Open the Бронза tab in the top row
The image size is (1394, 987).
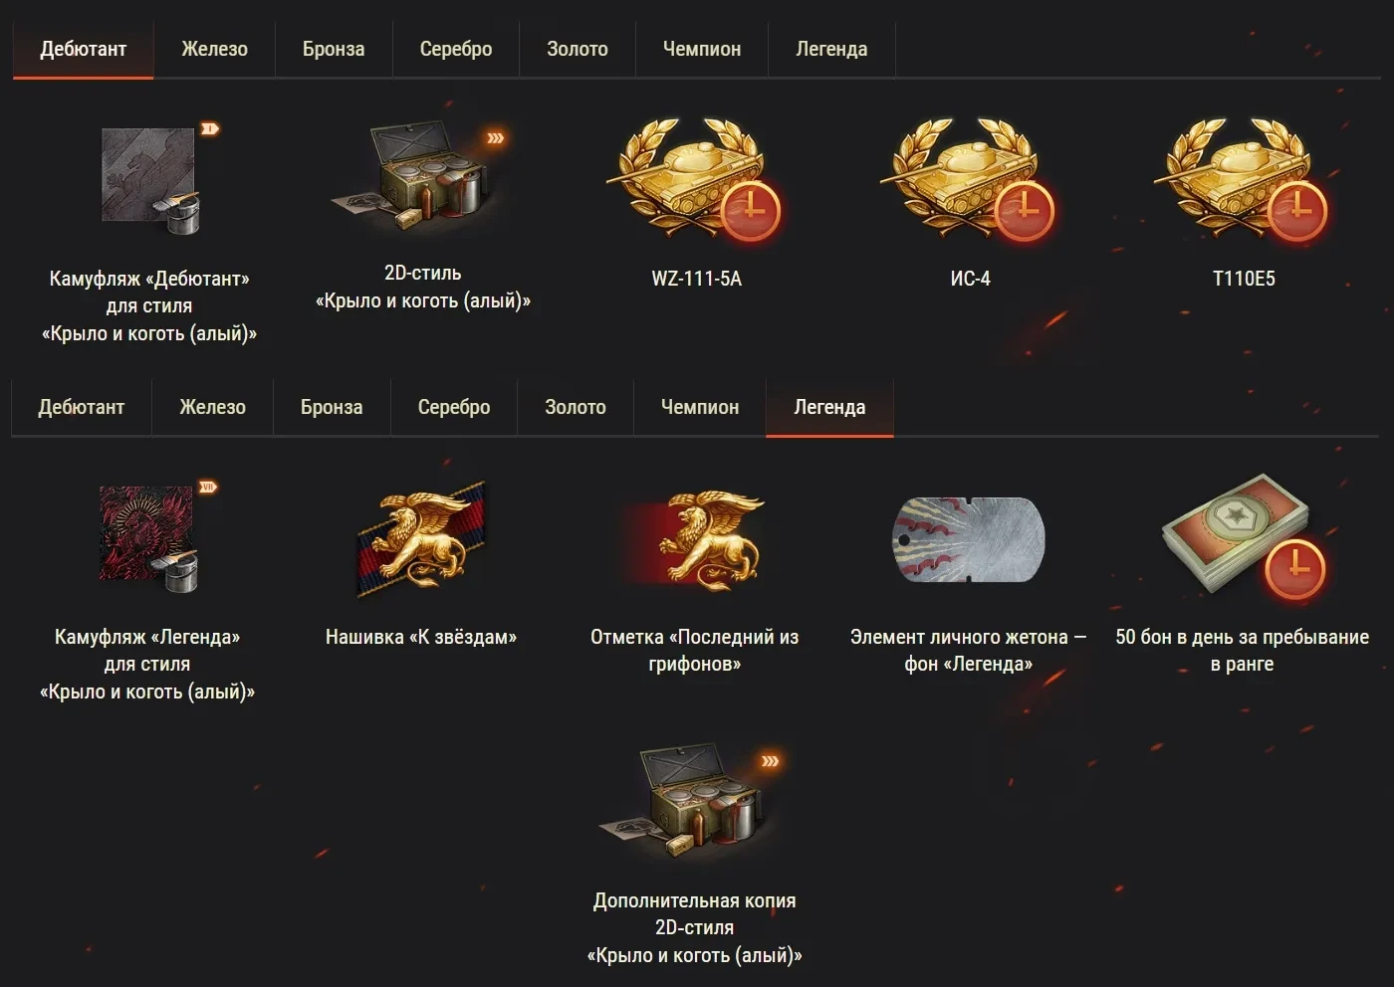point(334,49)
